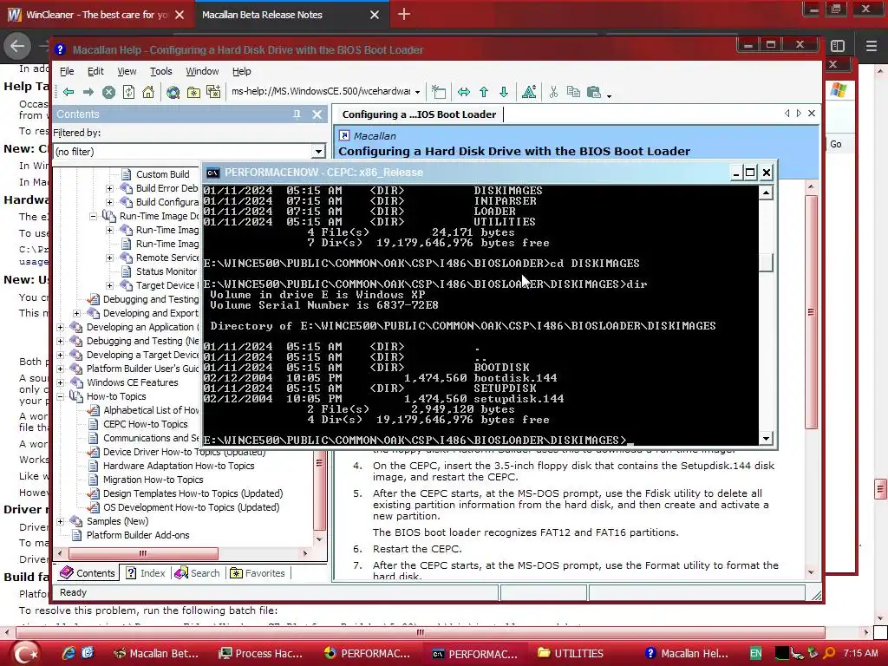Go to previous topic with up arrow icon
This screenshot has width=888, height=666.
tap(484, 92)
